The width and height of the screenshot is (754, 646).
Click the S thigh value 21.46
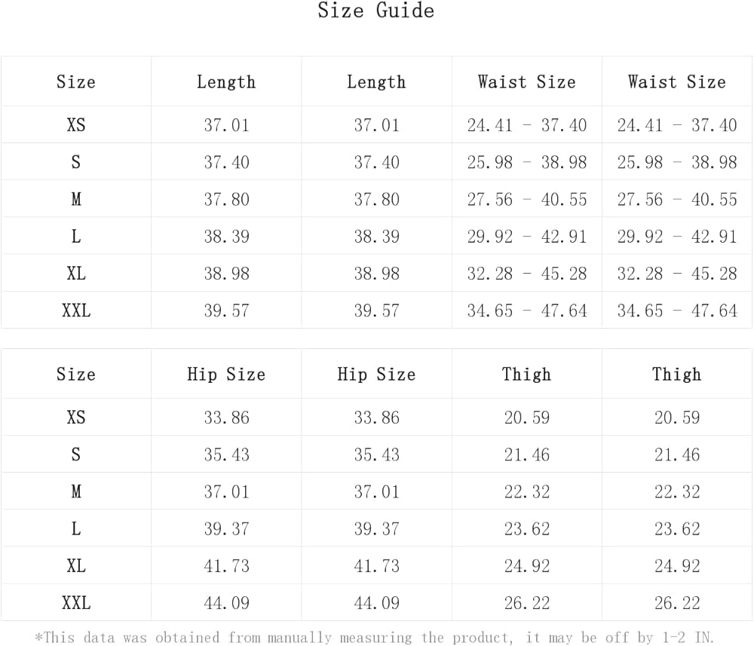pos(527,455)
